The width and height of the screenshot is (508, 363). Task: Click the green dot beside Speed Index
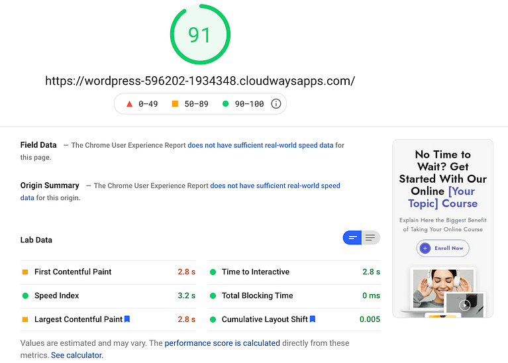click(x=25, y=295)
